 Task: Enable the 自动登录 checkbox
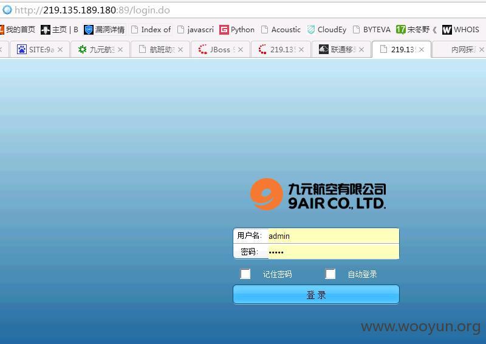coord(330,274)
